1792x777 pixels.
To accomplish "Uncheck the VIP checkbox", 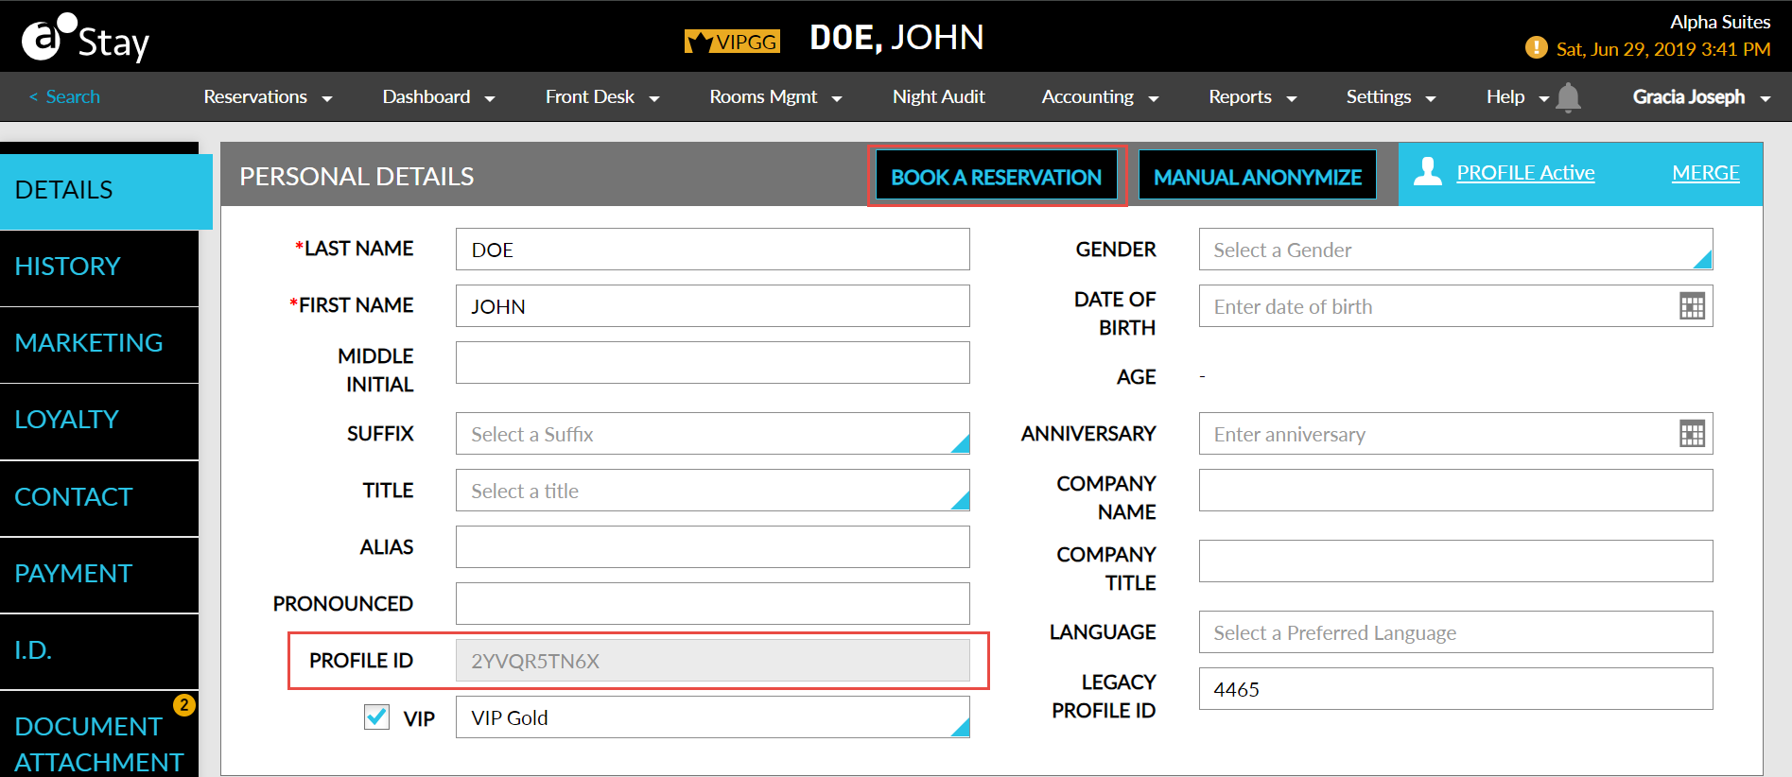I will (x=376, y=717).
